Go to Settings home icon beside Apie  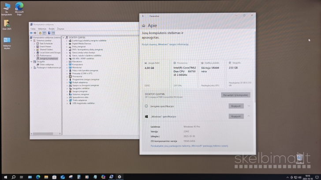(144, 26)
